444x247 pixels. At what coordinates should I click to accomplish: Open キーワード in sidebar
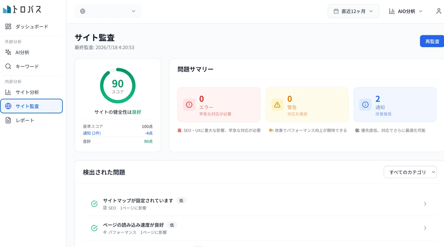coord(32,67)
